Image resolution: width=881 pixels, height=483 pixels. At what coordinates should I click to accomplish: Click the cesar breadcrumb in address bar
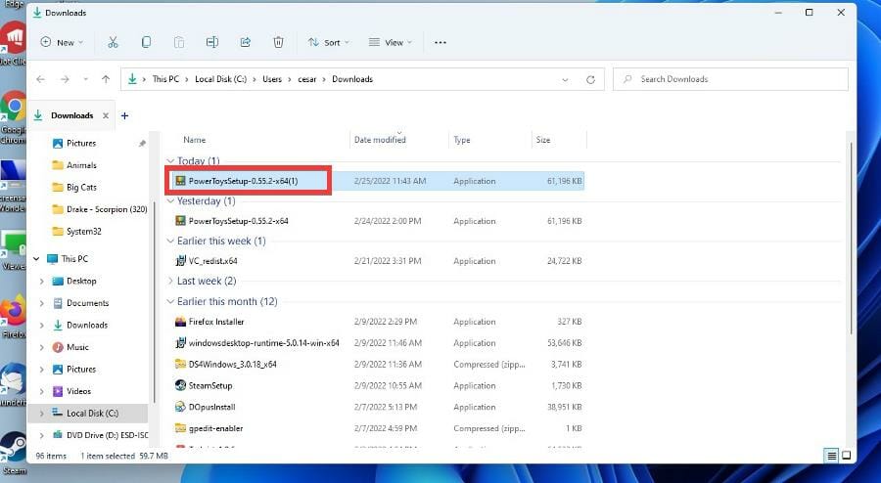click(308, 79)
